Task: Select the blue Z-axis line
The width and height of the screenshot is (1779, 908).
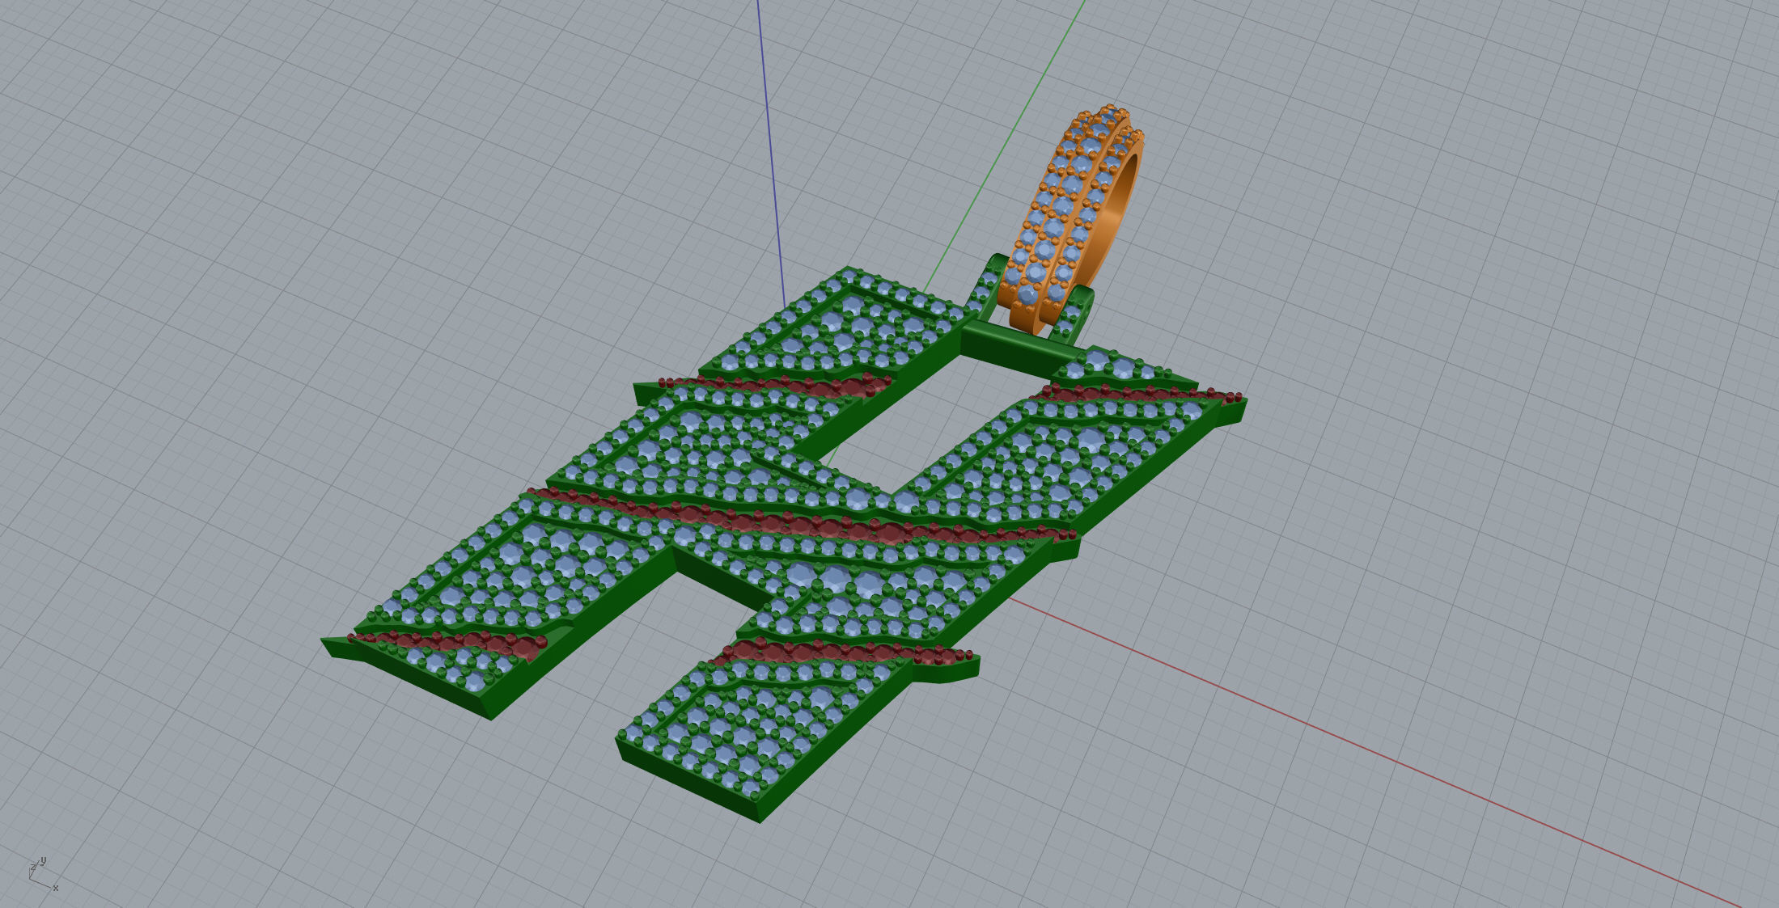Action: coord(770,154)
